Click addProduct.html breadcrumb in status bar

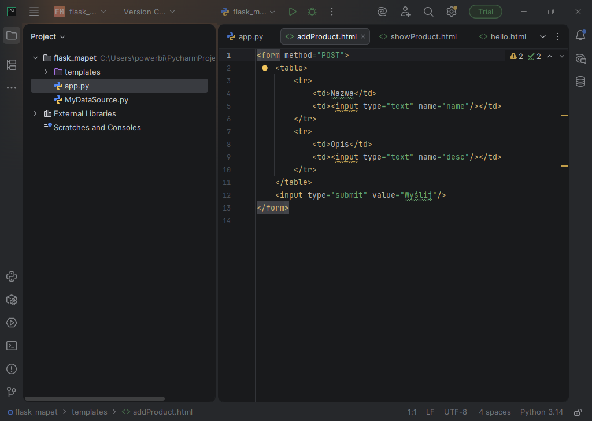pyautogui.click(x=157, y=412)
